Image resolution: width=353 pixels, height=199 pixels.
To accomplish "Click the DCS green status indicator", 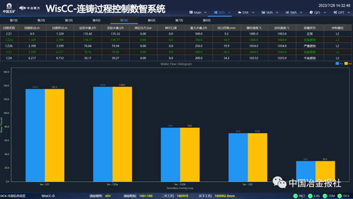I will click(340, 196).
